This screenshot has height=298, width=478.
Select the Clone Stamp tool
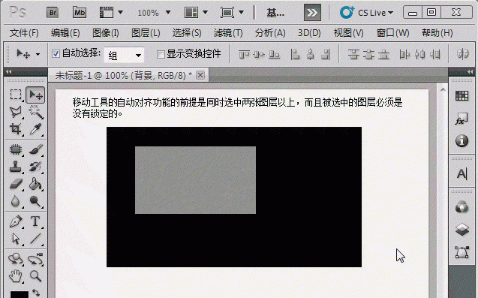(x=16, y=167)
